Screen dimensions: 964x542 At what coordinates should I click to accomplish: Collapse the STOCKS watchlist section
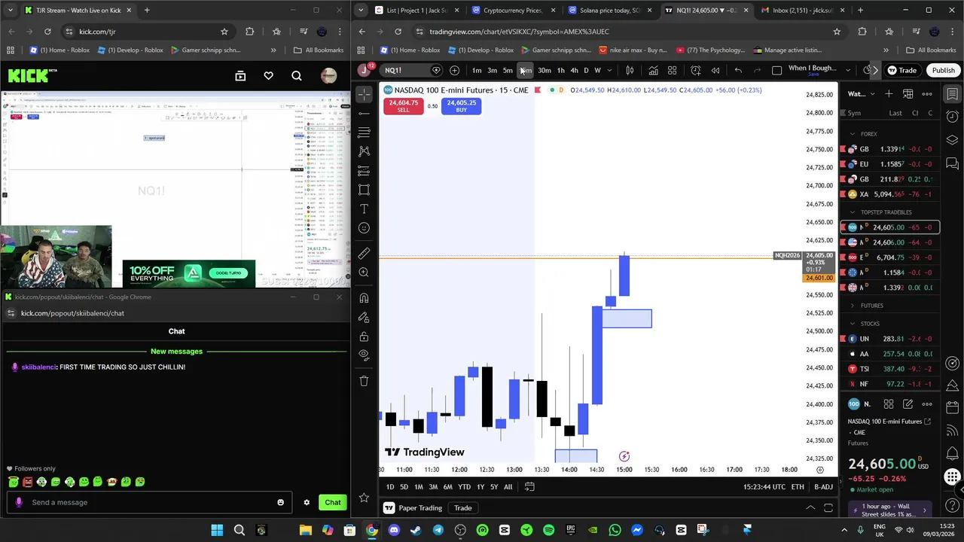(853, 324)
